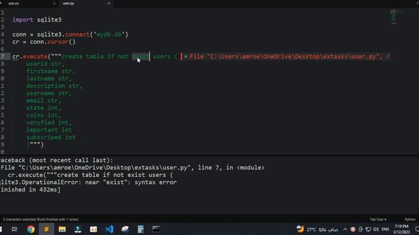Click the traceback File path line in output panel
This screenshot has width=419, height=235.
pyautogui.click(x=132, y=168)
